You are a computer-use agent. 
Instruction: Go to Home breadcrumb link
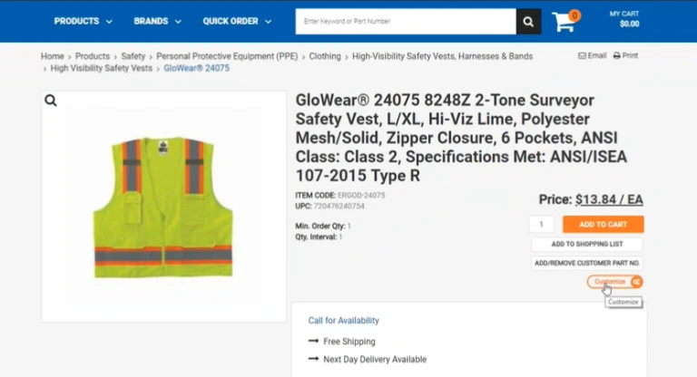pyautogui.click(x=52, y=56)
